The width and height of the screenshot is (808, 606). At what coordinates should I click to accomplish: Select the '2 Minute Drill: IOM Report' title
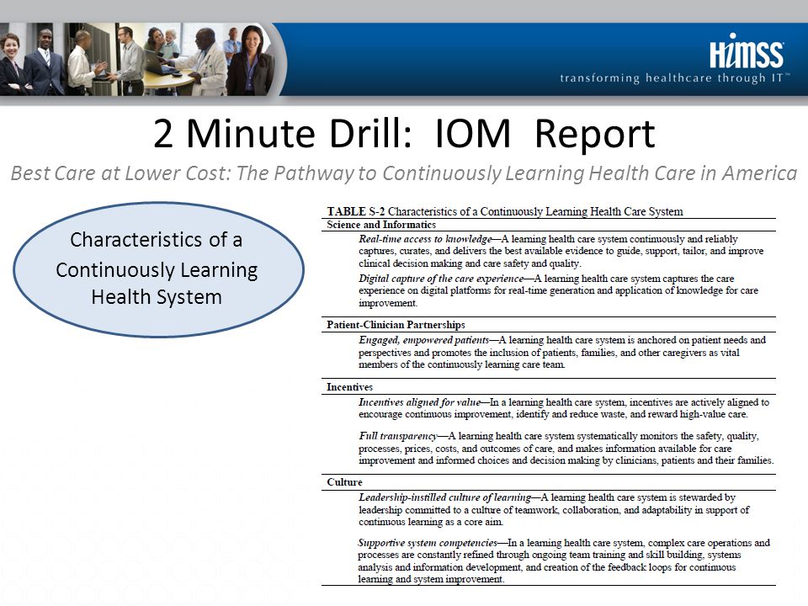(404, 134)
